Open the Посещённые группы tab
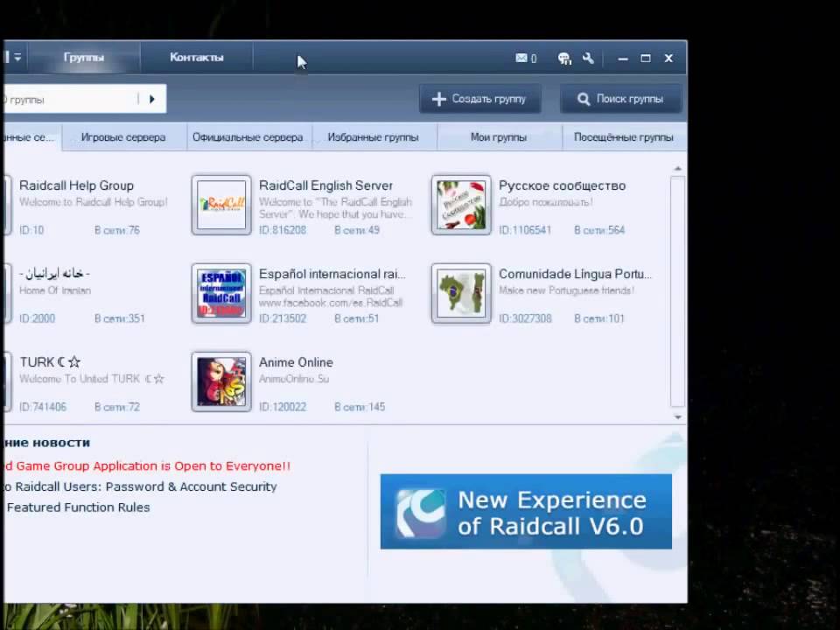This screenshot has height=630, width=840. pos(624,137)
